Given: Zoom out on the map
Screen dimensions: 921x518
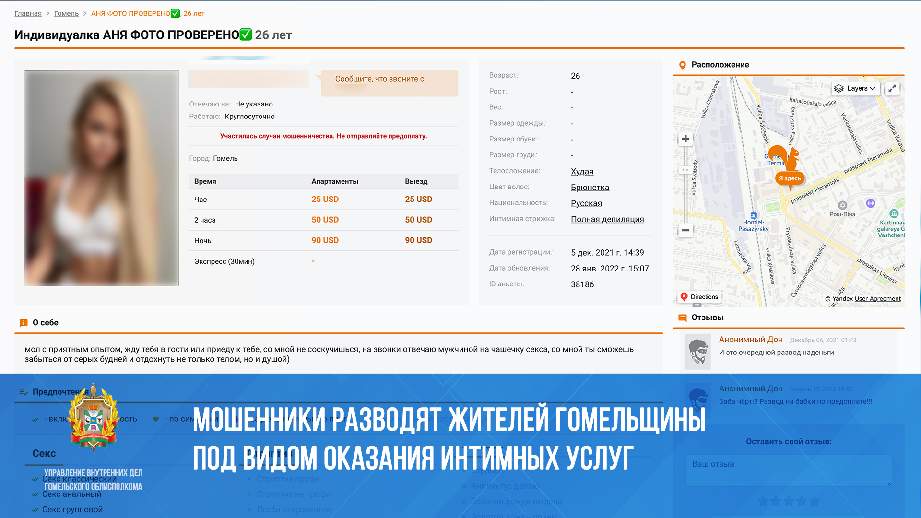Looking at the screenshot, I should point(685,230).
